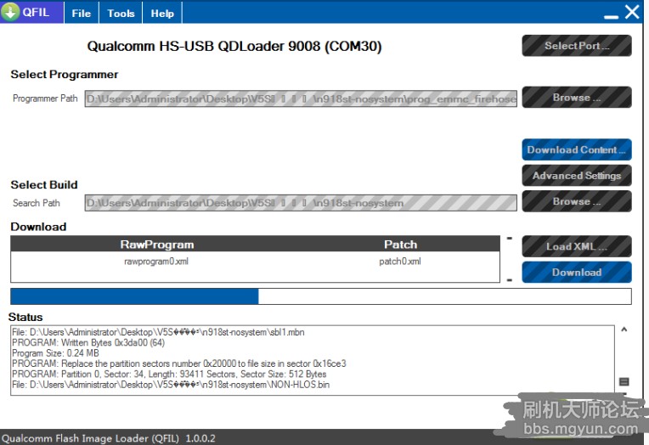Screen dimensions: 649x445
Task: Start flashing with the Download button
Action: 577,272
